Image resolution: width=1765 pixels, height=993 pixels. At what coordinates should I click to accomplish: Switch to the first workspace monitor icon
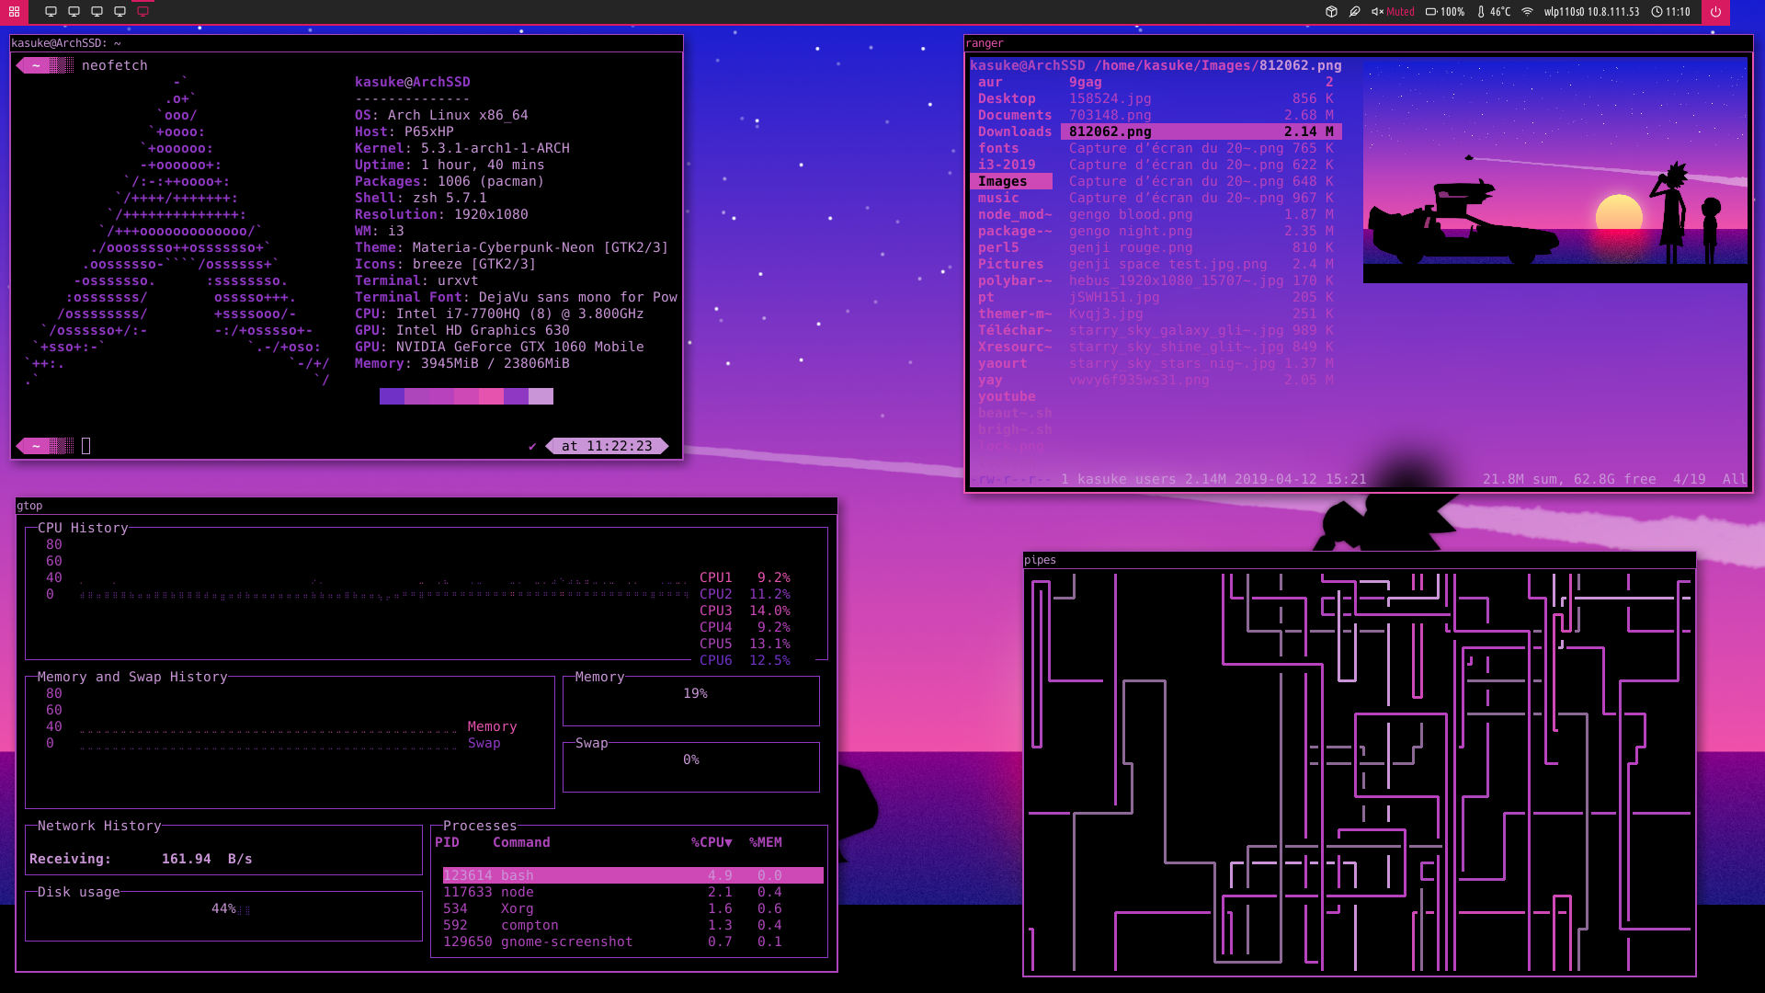tap(51, 12)
